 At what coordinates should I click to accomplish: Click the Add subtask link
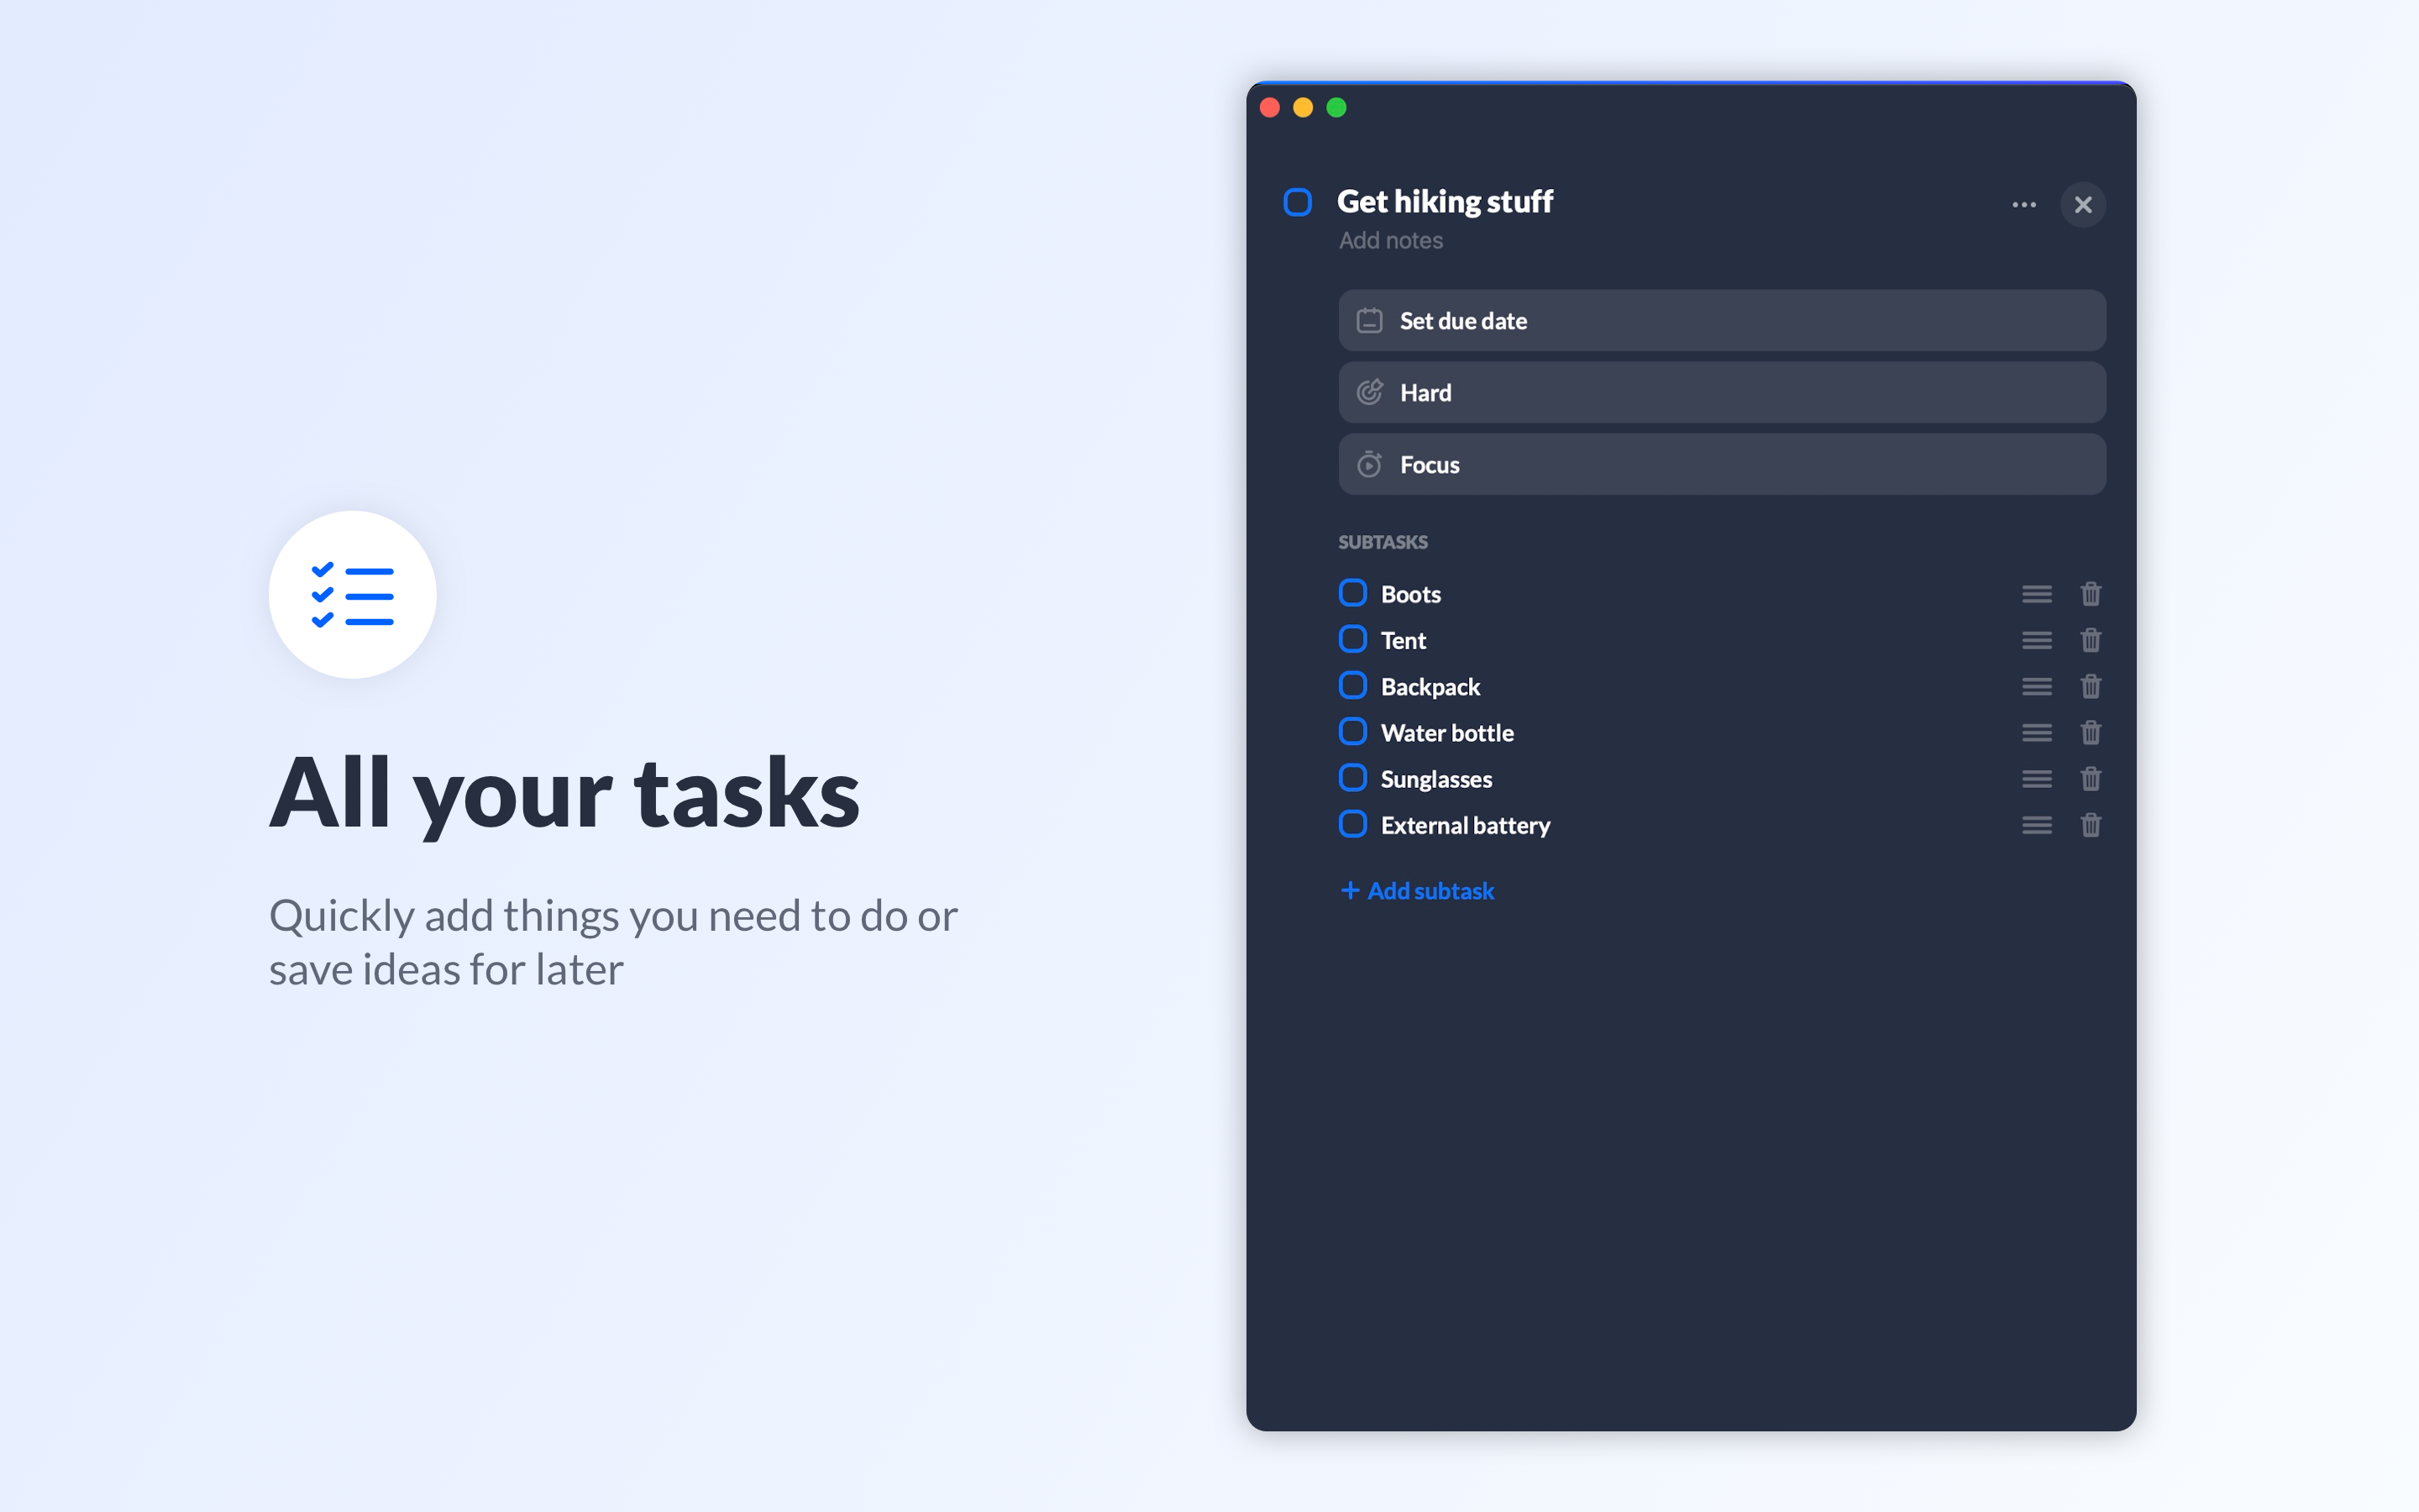1418,891
